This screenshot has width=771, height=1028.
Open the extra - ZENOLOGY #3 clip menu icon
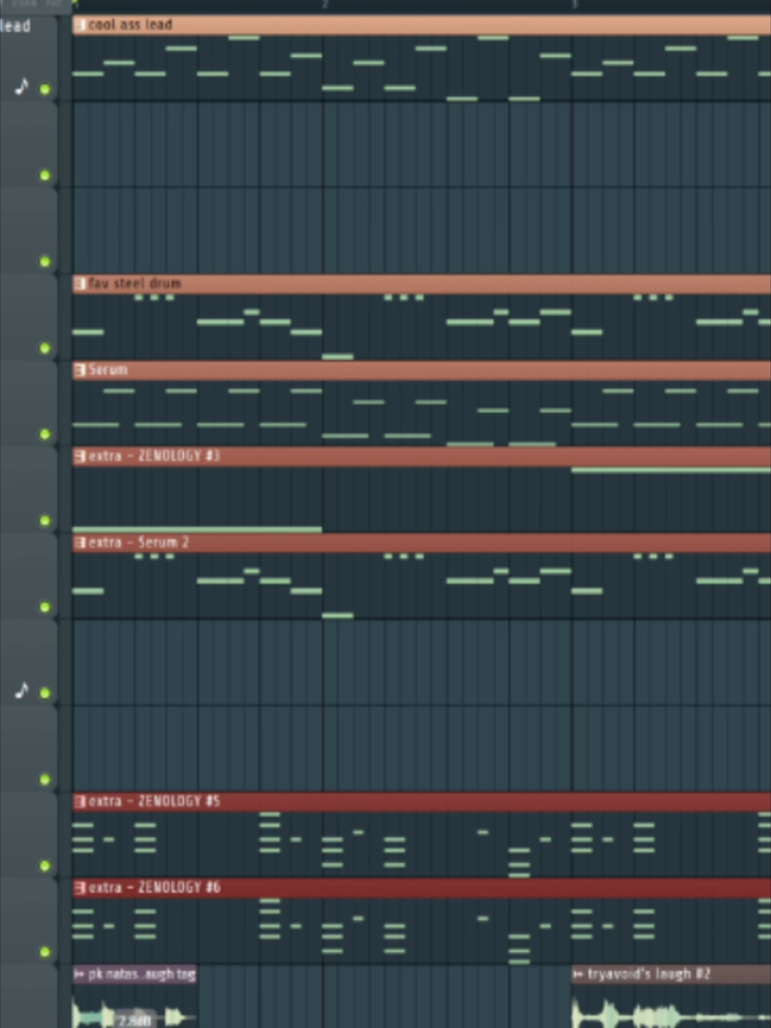[x=80, y=456]
